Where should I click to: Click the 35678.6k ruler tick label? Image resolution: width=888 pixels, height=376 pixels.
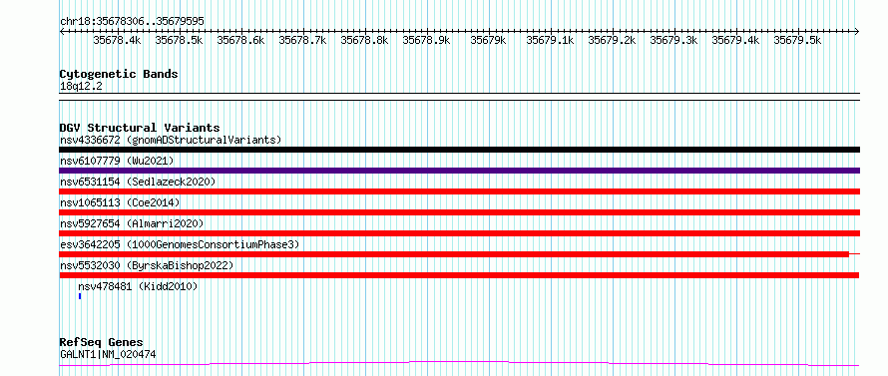240,40
